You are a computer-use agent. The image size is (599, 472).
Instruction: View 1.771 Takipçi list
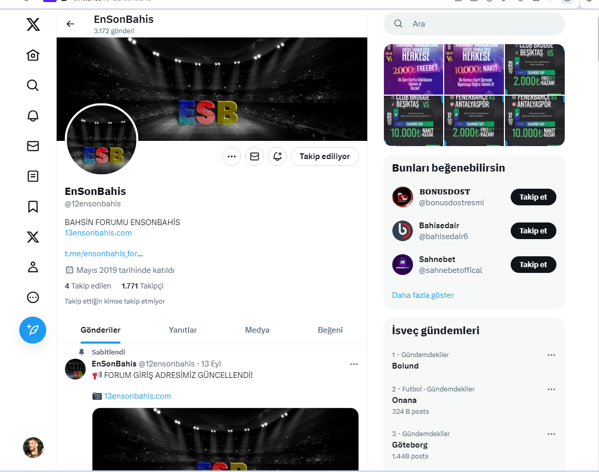point(142,286)
